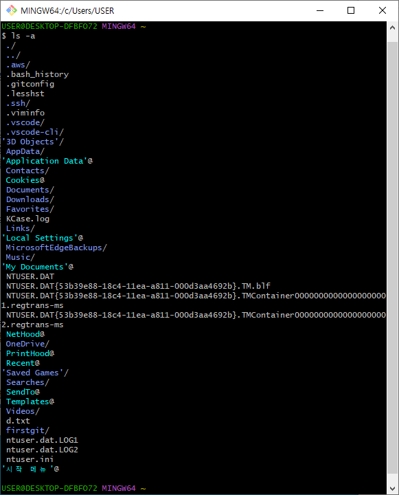Click the '.lesshst' file entry
Screen dimensions: 399x495
point(25,93)
